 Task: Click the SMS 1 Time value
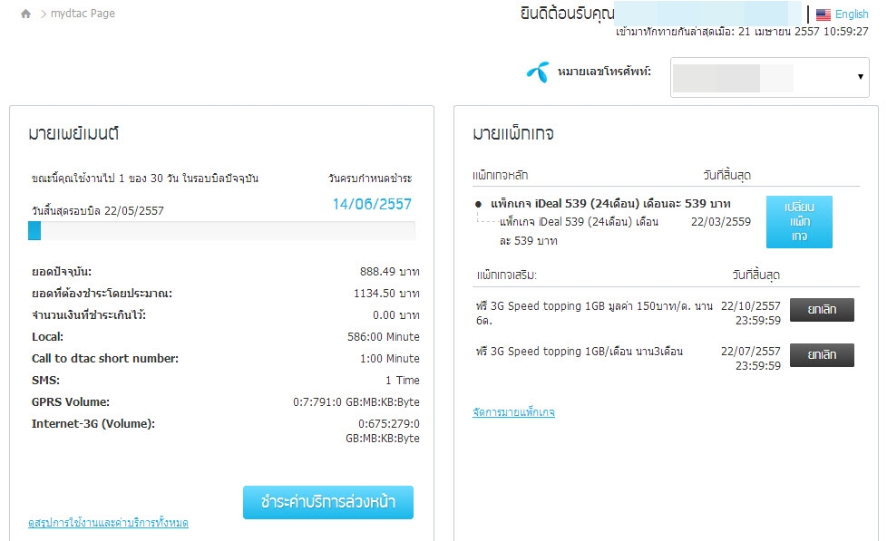coord(402,381)
